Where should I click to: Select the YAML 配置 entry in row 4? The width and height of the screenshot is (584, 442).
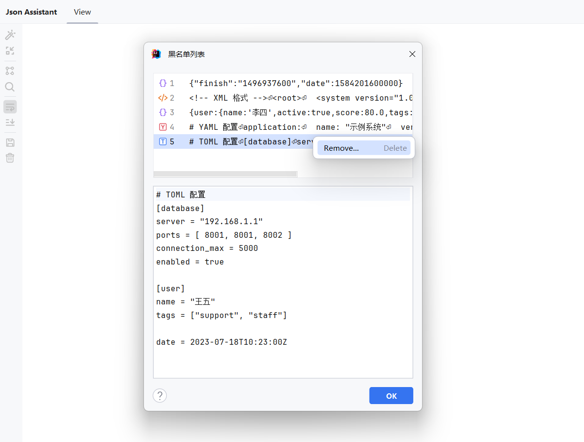tap(296, 127)
